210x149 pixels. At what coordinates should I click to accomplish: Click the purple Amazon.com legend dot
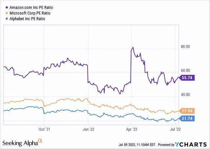[7, 8]
